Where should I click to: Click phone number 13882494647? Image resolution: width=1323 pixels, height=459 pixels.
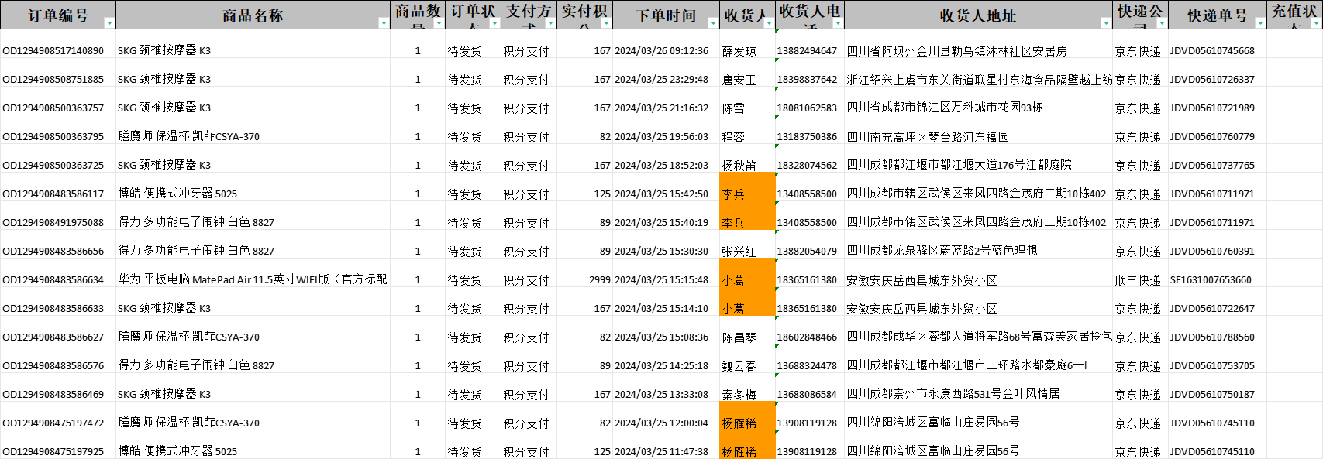click(x=807, y=51)
